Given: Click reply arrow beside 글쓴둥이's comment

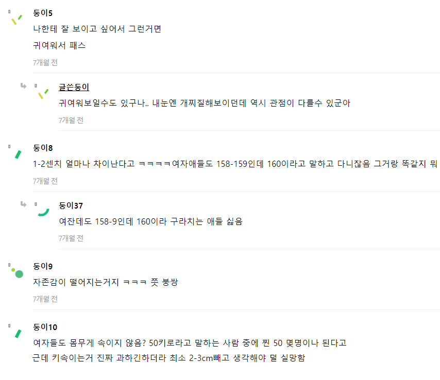Looking at the screenshot, I should click(x=23, y=86).
